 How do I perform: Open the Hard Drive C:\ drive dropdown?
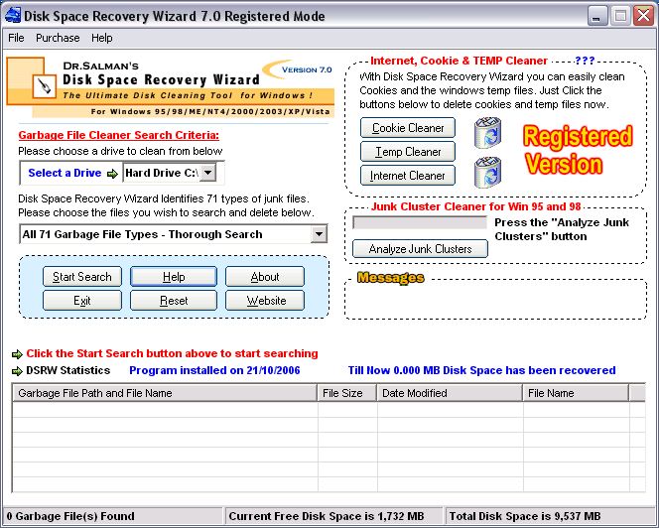[x=208, y=173]
